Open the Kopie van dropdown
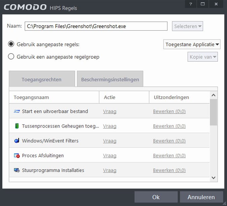Screen dimensions: 227x206 [202, 57]
